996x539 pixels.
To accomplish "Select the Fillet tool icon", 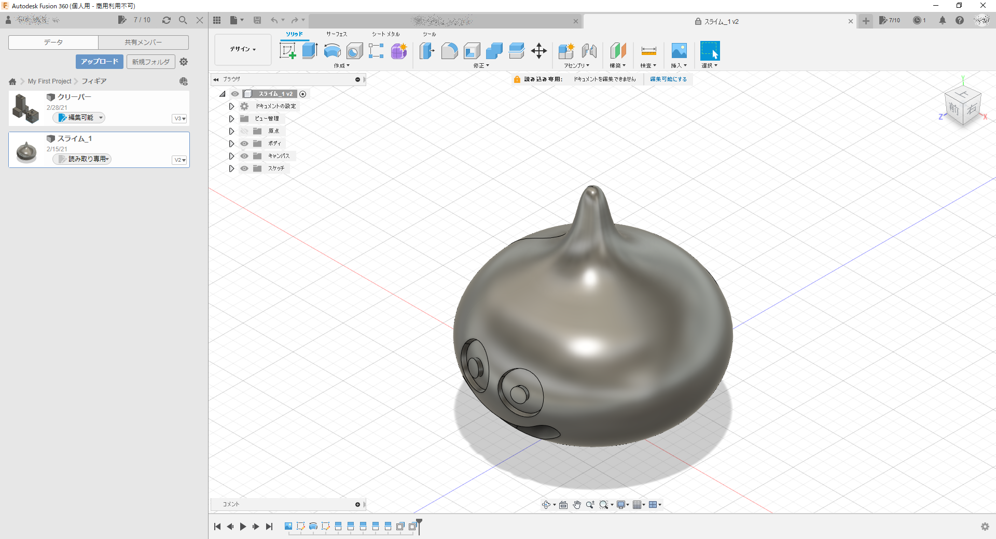I will click(449, 51).
